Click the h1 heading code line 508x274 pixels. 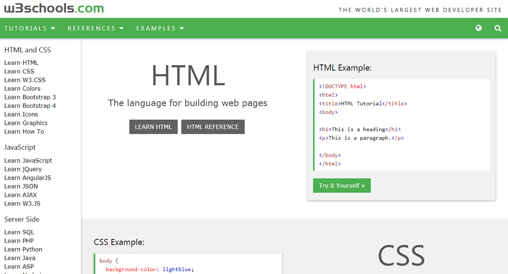pos(360,129)
